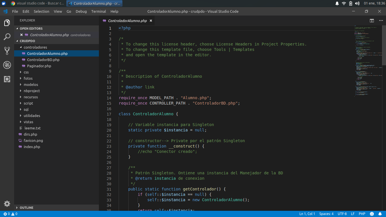This screenshot has height=217, width=386.
Task: Select the UTF-8 encoding status item
Action: (342, 214)
